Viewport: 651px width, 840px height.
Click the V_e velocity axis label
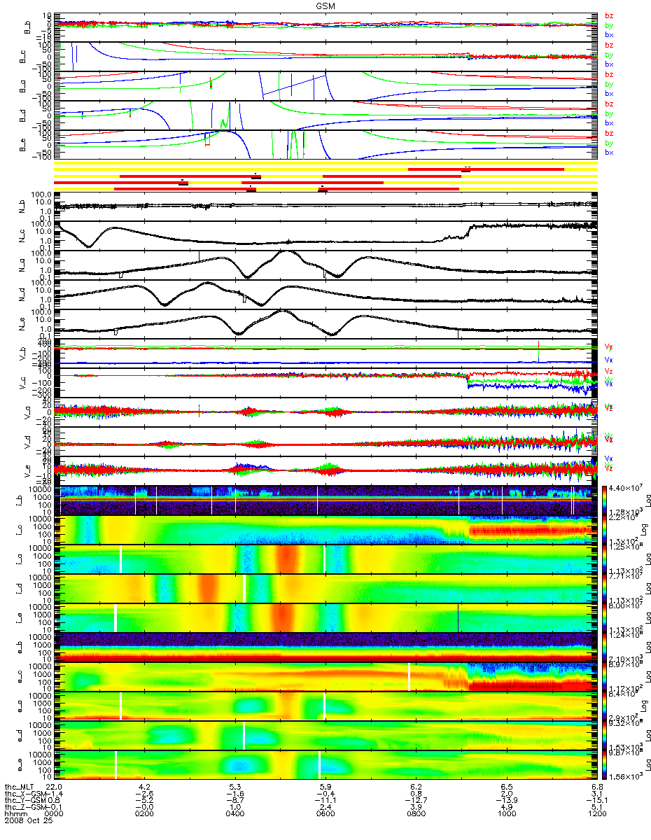click(29, 470)
